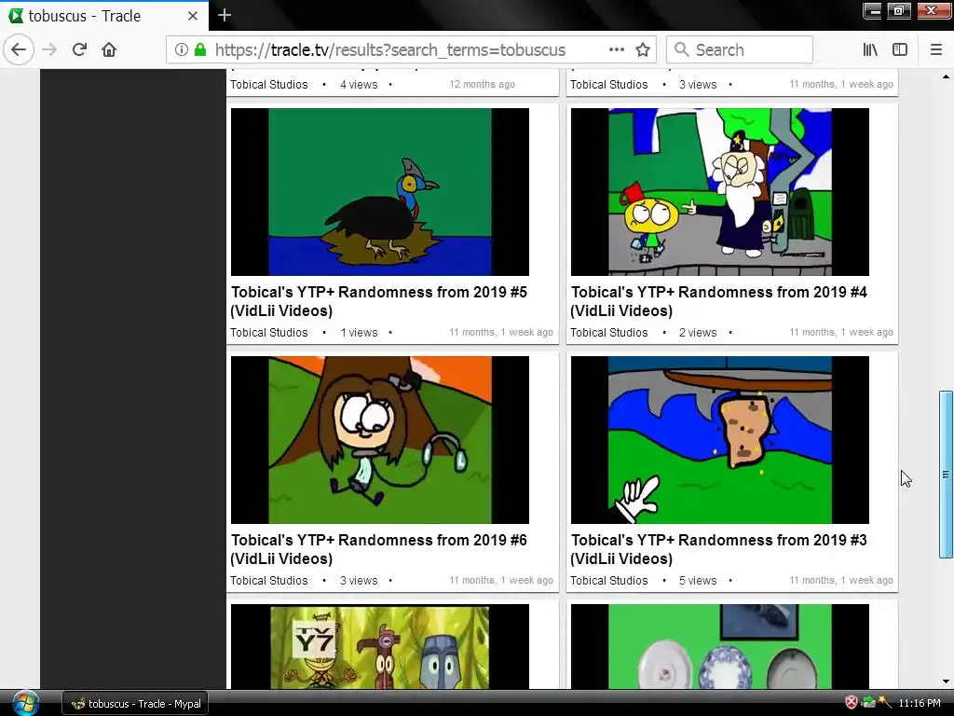Go back to the previous page
954x716 pixels.
pyautogui.click(x=19, y=49)
